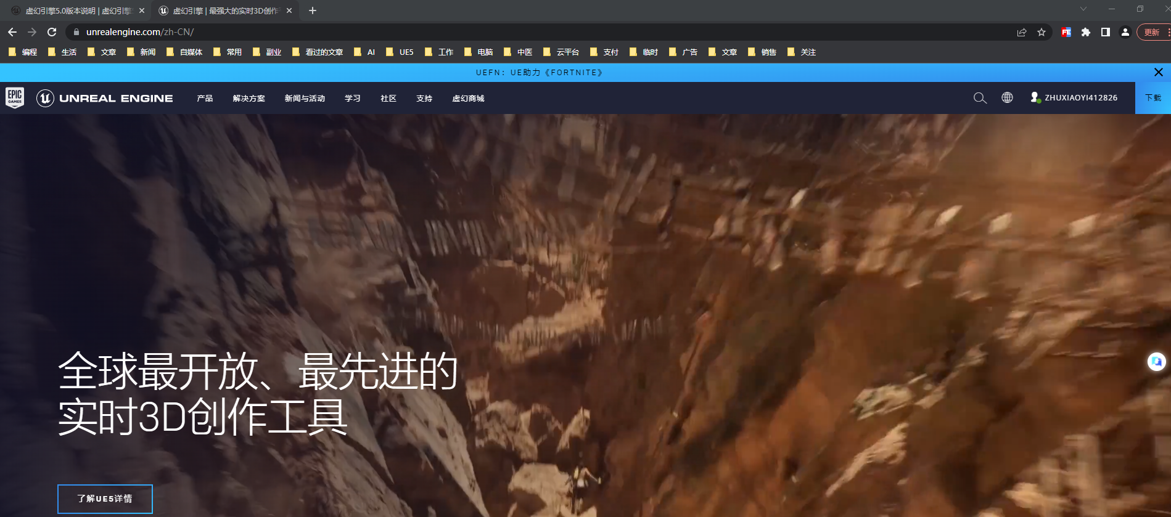The width and height of the screenshot is (1171, 517).
Task: Open the 新闻与活动 menu
Action: 305,98
